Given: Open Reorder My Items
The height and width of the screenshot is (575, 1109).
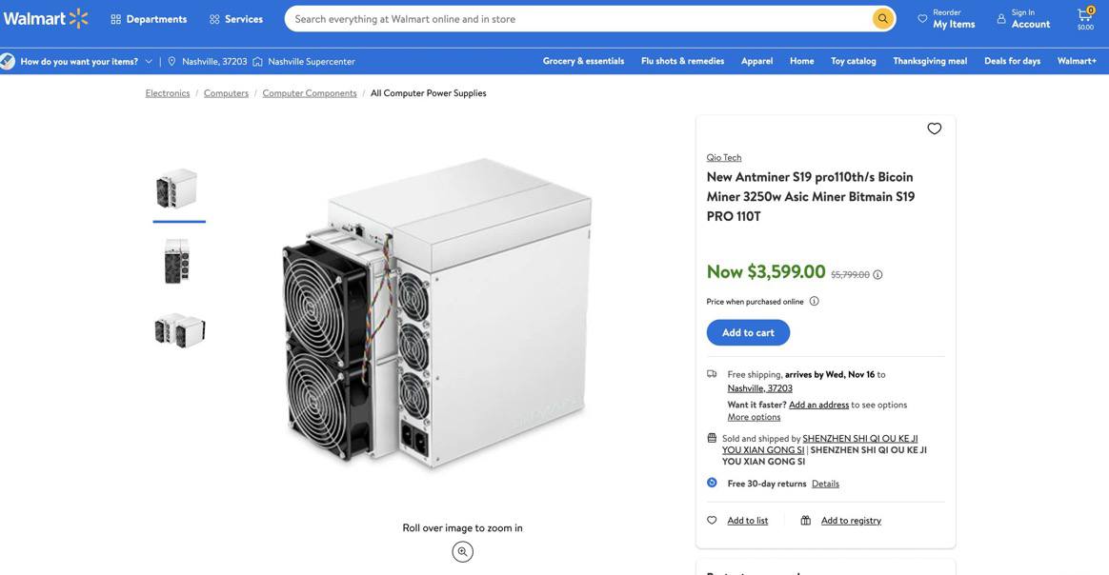Looking at the screenshot, I should [x=946, y=18].
